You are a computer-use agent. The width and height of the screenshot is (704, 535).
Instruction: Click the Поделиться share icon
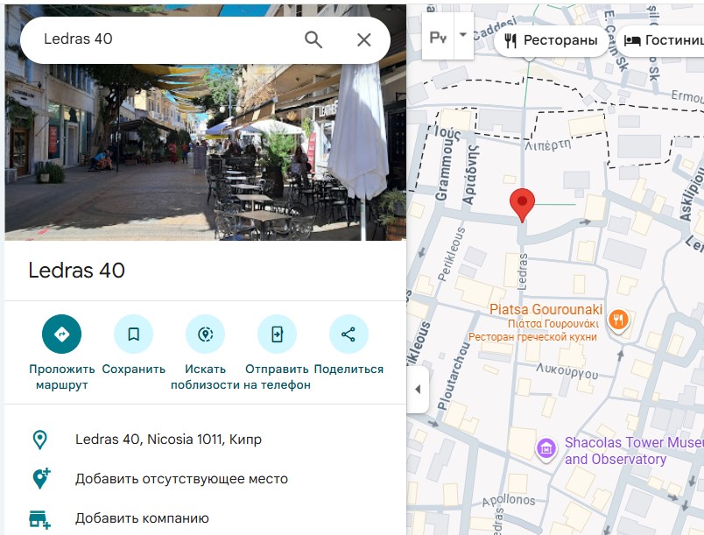tap(348, 334)
